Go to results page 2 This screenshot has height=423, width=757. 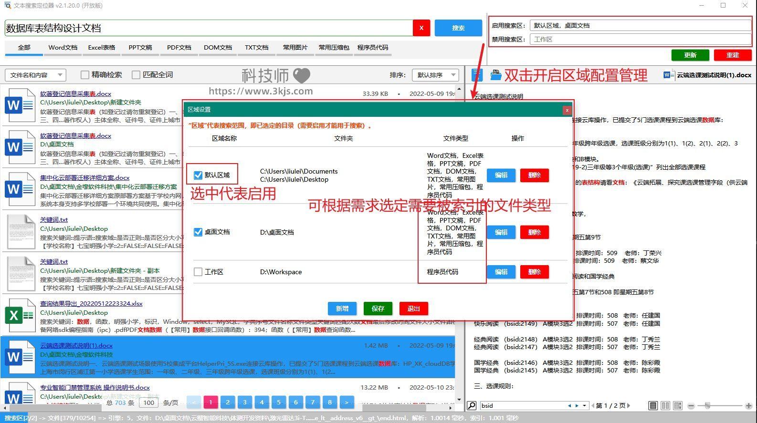pyautogui.click(x=228, y=402)
